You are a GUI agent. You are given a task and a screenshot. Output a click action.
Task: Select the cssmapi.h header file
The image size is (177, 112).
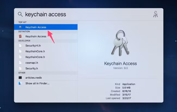click(46, 63)
